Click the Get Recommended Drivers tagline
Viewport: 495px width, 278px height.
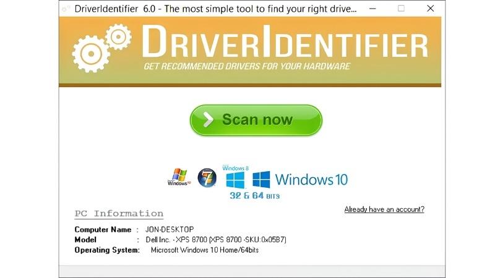tap(247, 67)
